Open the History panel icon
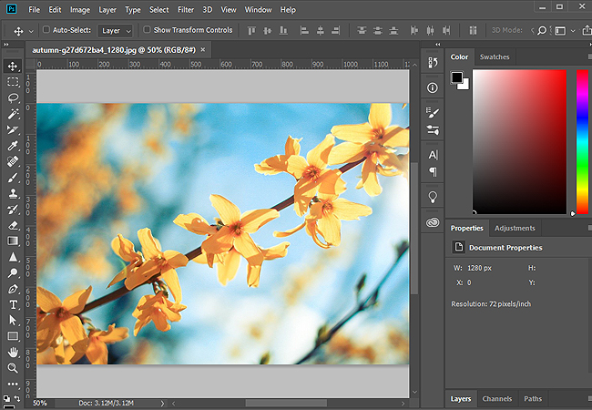592x410 pixels. [x=433, y=64]
